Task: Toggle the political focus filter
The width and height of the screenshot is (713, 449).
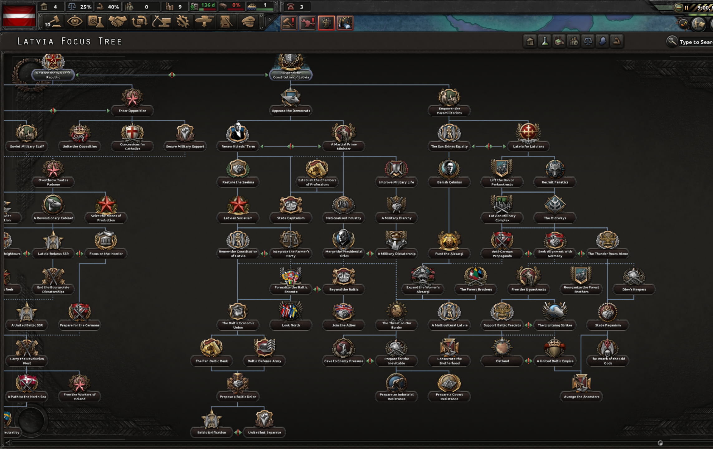Action: pyautogui.click(x=530, y=41)
